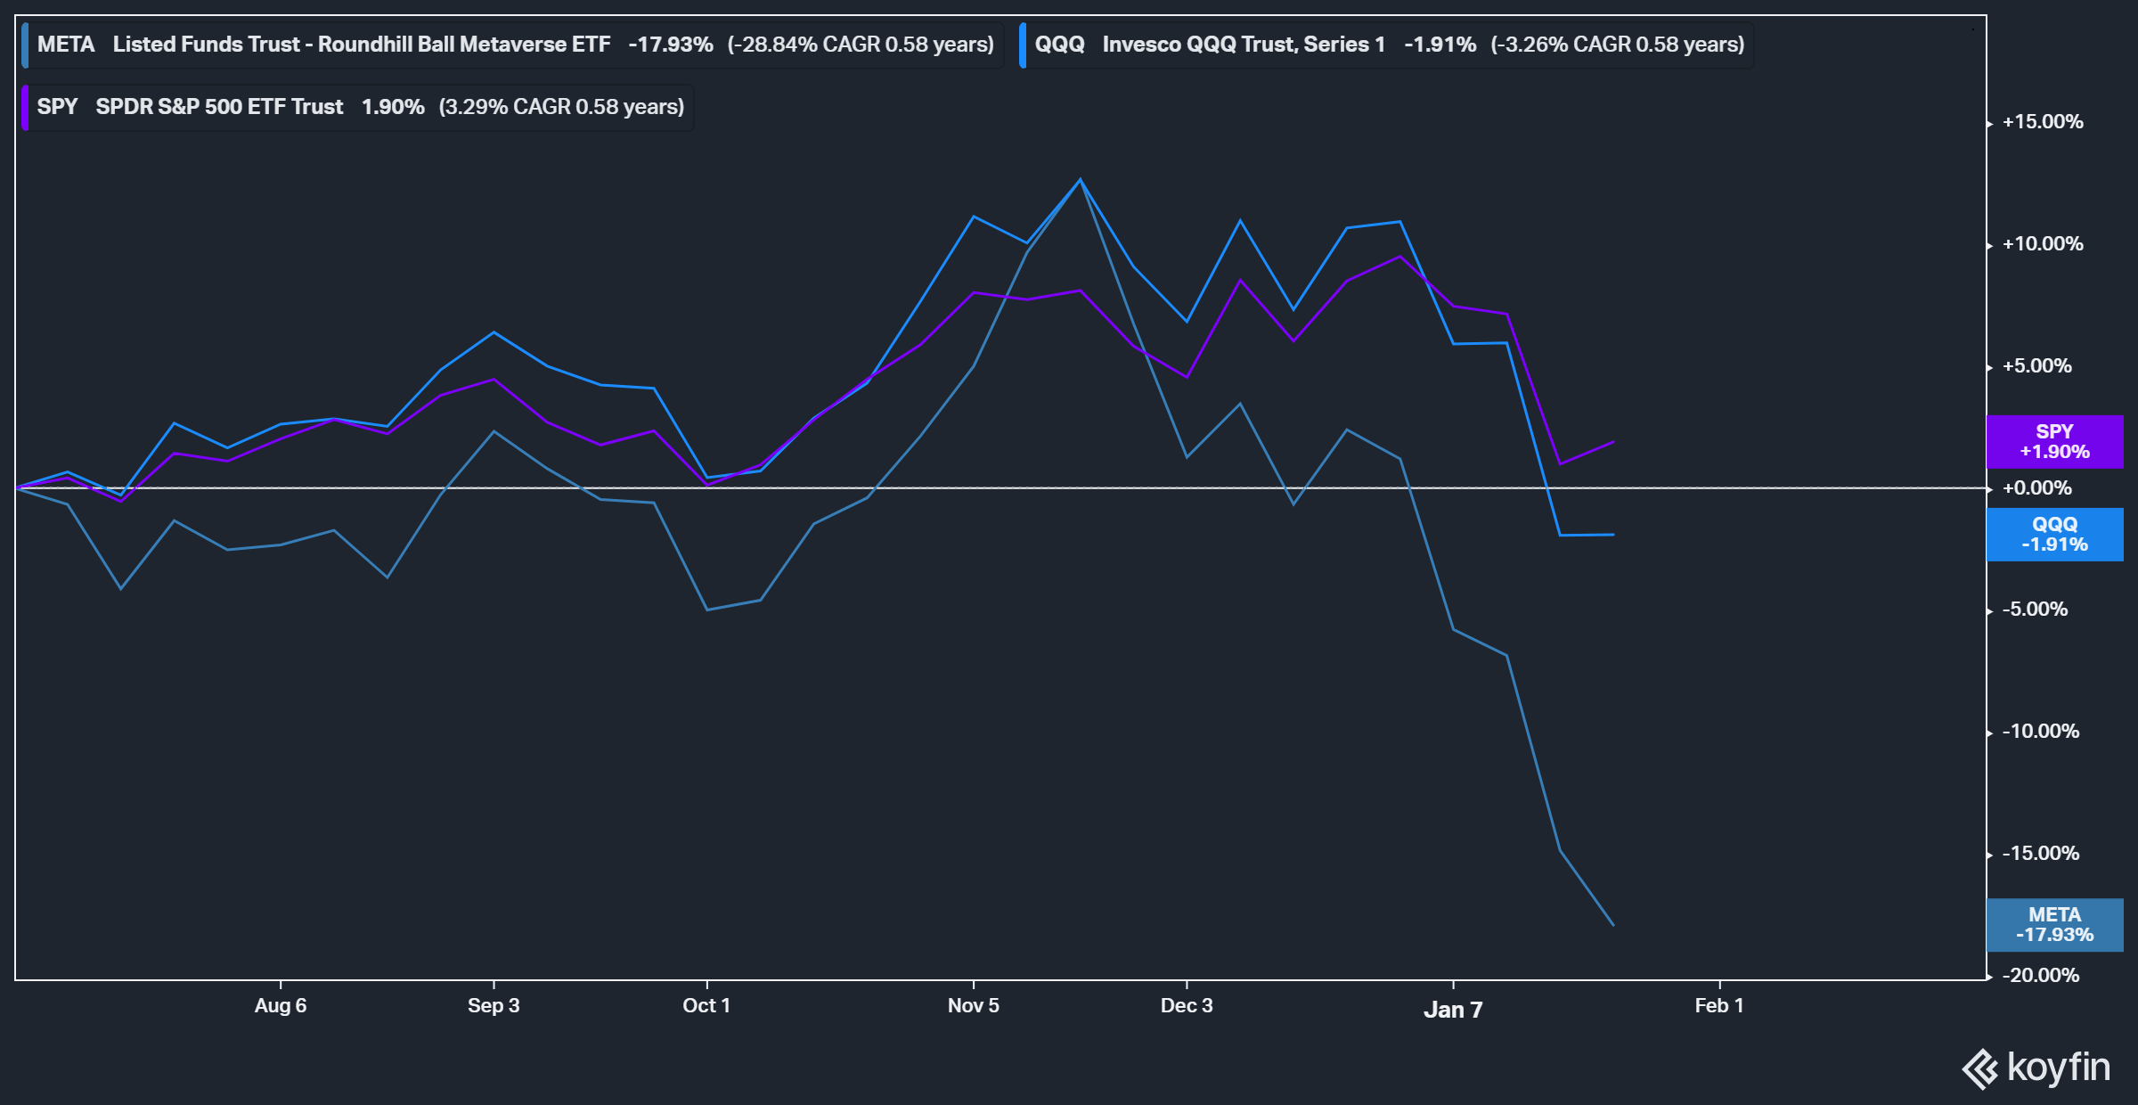This screenshot has width=2138, height=1105.
Task: Click the QQQ -1.91% price tag
Action: [x=2054, y=535]
